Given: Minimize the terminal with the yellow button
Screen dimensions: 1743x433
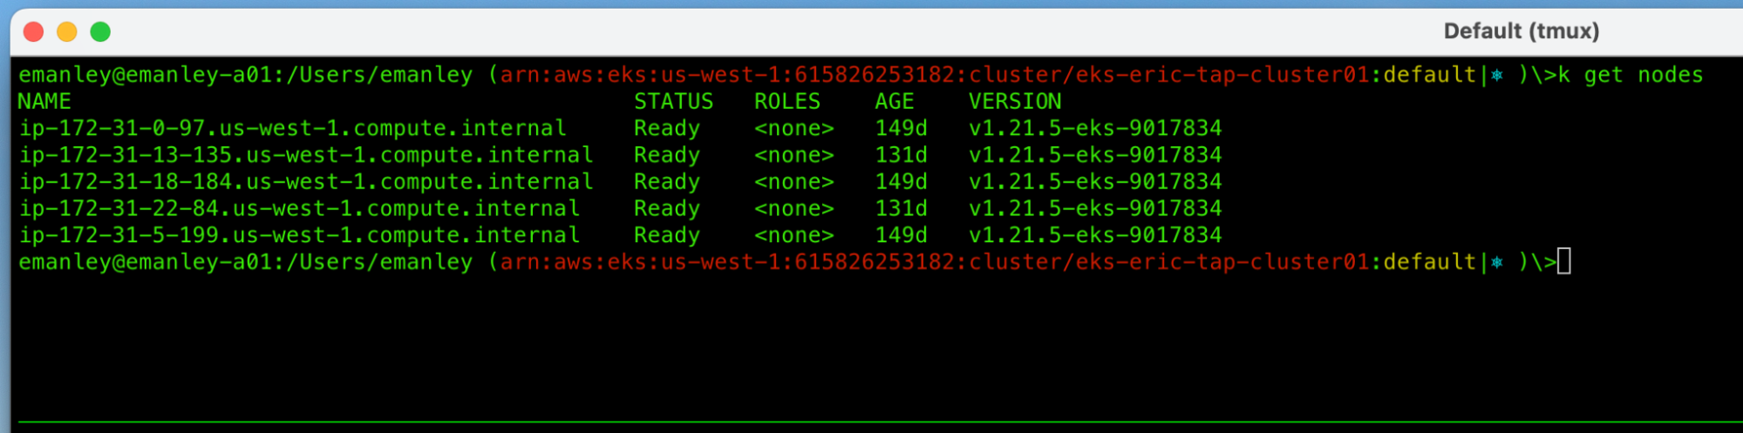Looking at the screenshot, I should point(67,32).
